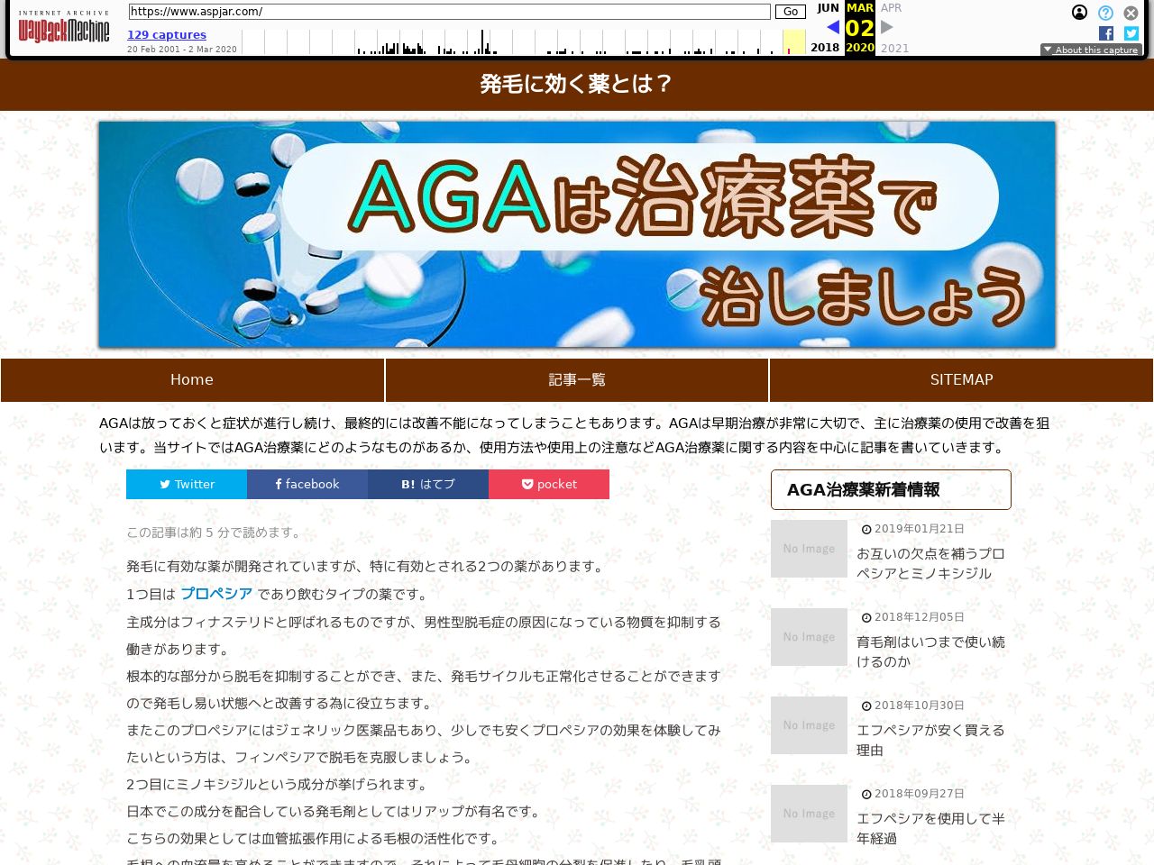Click the Go button
1154x865 pixels.
(x=790, y=12)
